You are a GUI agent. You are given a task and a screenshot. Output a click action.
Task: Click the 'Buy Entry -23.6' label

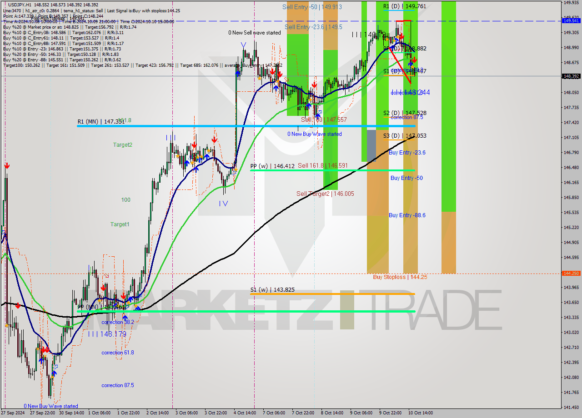point(407,153)
